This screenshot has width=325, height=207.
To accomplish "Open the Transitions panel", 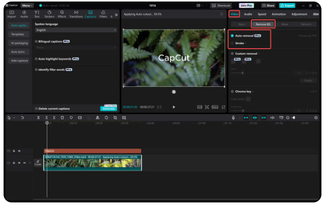I will [76, 13].
